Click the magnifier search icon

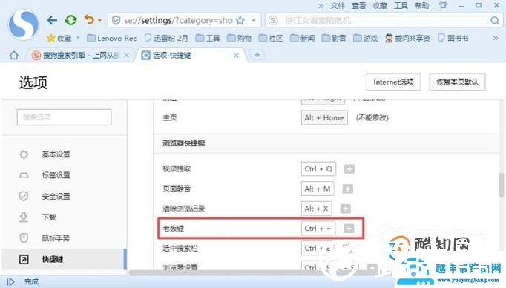tap(495, 21)
